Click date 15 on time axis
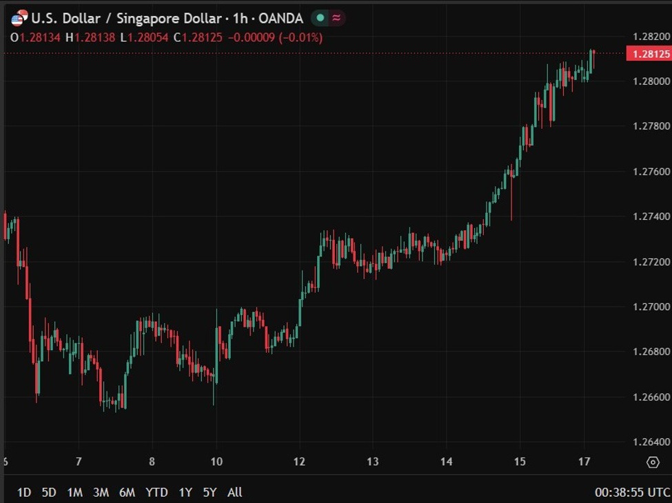The image size is (672, 503). pyautogui.click(x=520, y=462)
